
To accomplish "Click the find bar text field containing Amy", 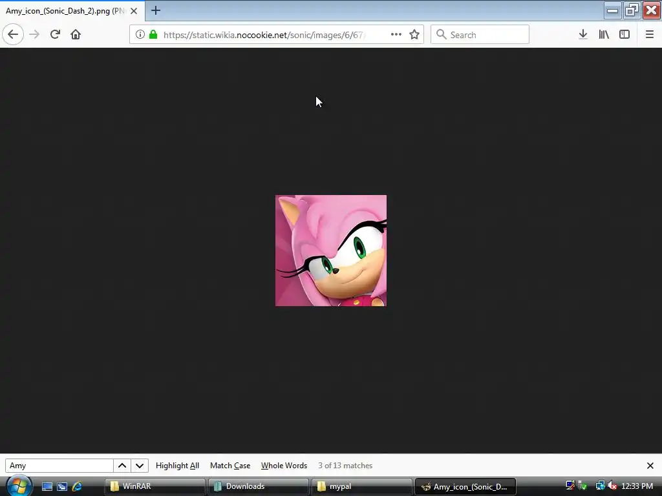I will 59,466.
